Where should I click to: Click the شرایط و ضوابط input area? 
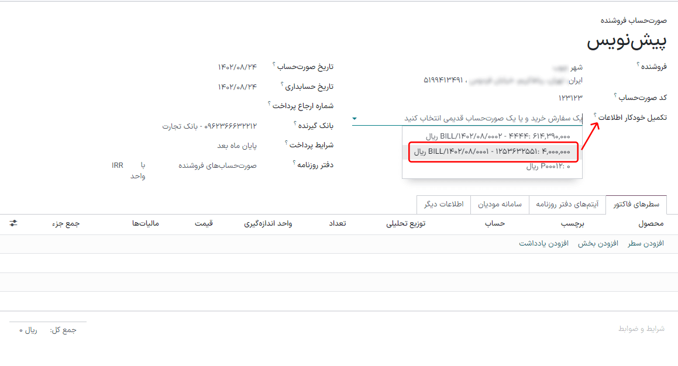point(632,328)
